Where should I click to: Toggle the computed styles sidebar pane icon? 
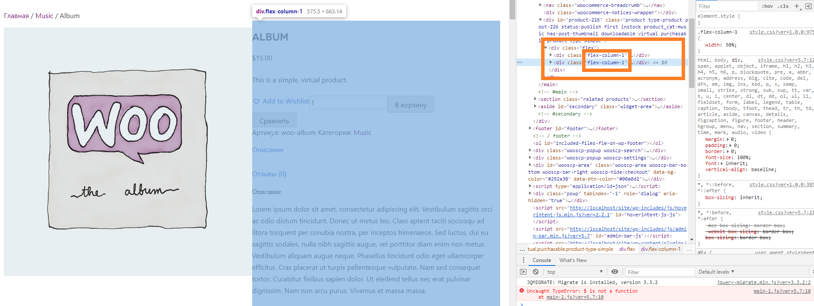808,6
